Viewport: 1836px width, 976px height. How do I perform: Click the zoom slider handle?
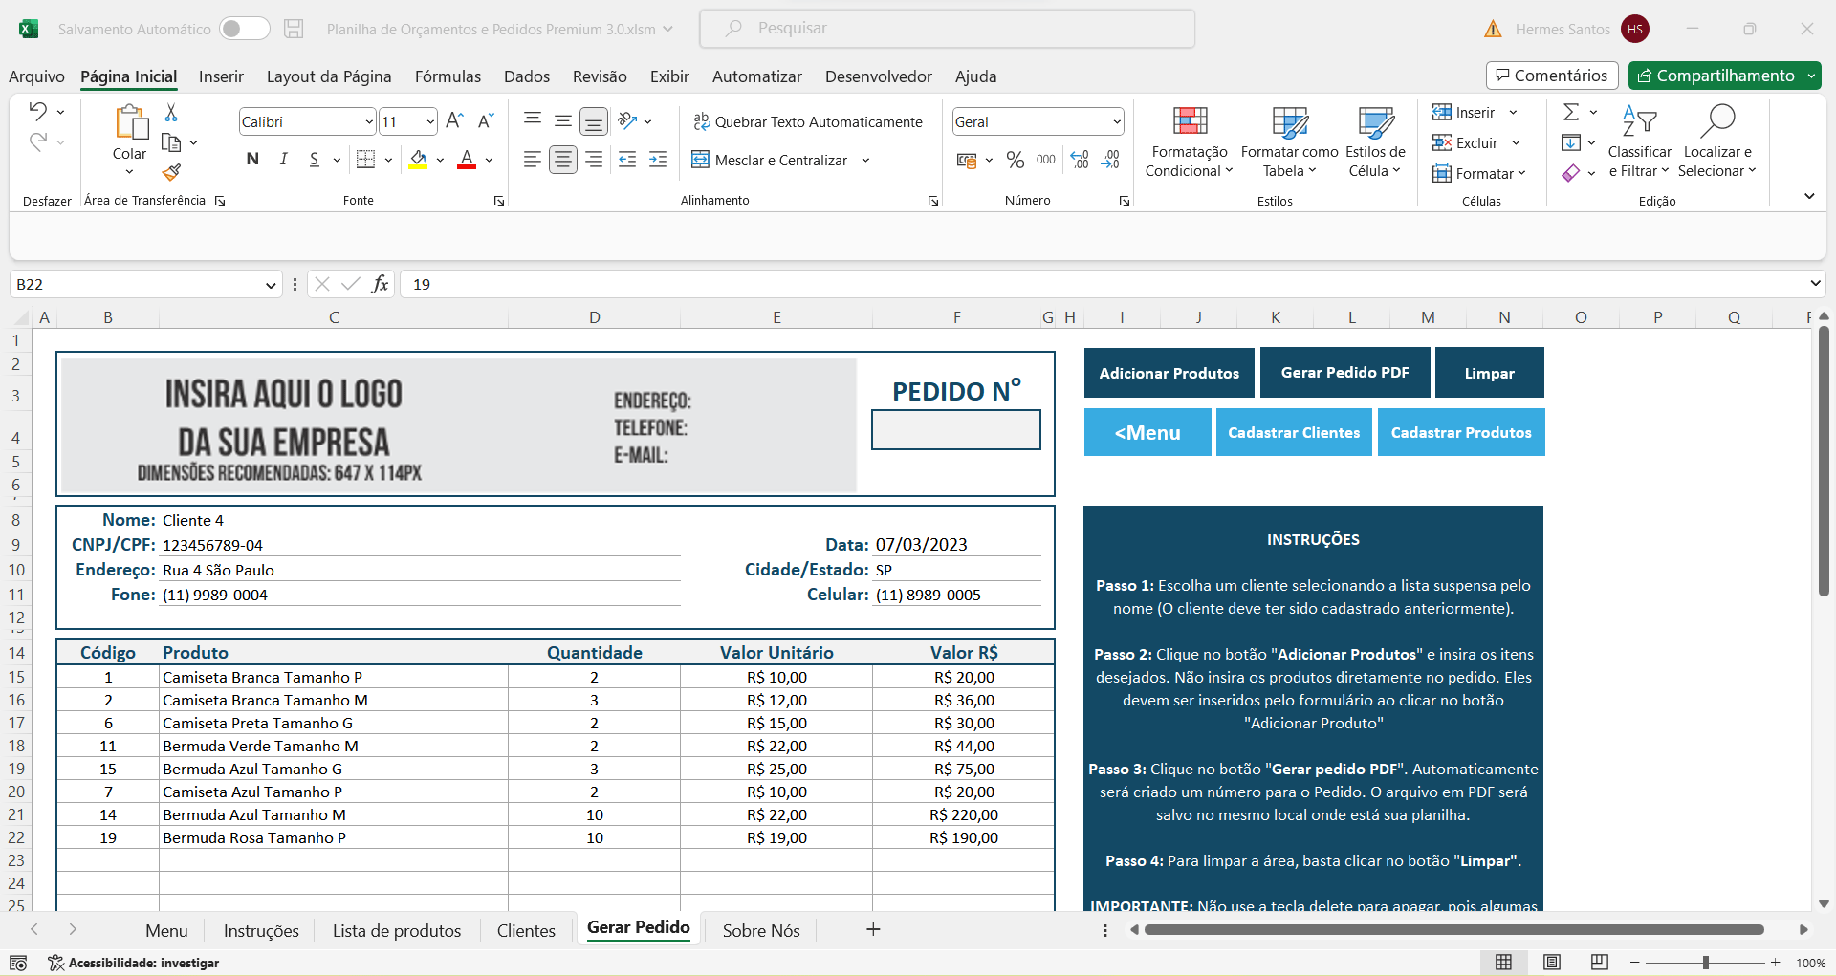point(1705,963)
